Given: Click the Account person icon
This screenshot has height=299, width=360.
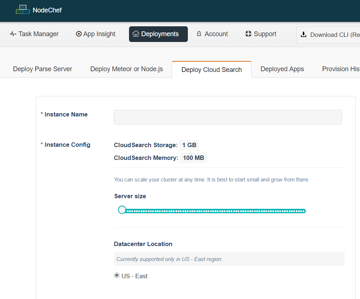Looking at the screenshot, I should (x=199, y=34).
